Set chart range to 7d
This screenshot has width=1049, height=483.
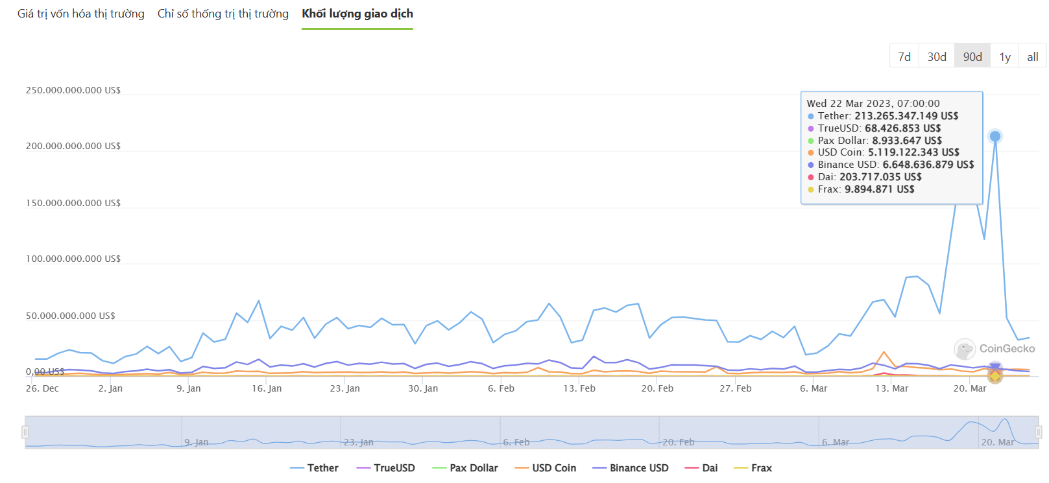tap(904, 57)
